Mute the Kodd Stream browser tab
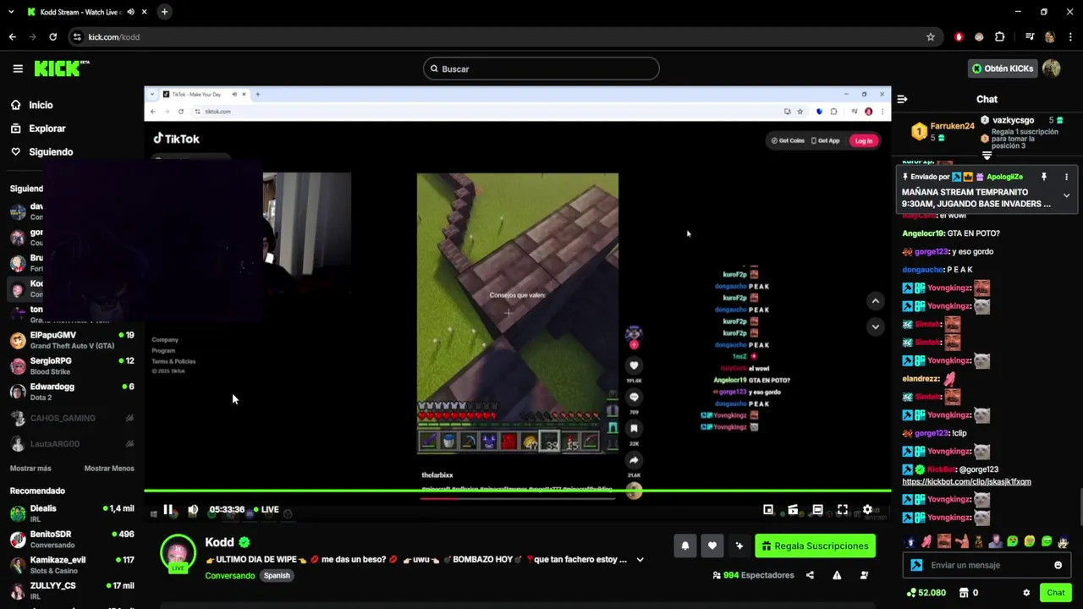The width and height of the screenshot is (1083, 609). point(130,12)
